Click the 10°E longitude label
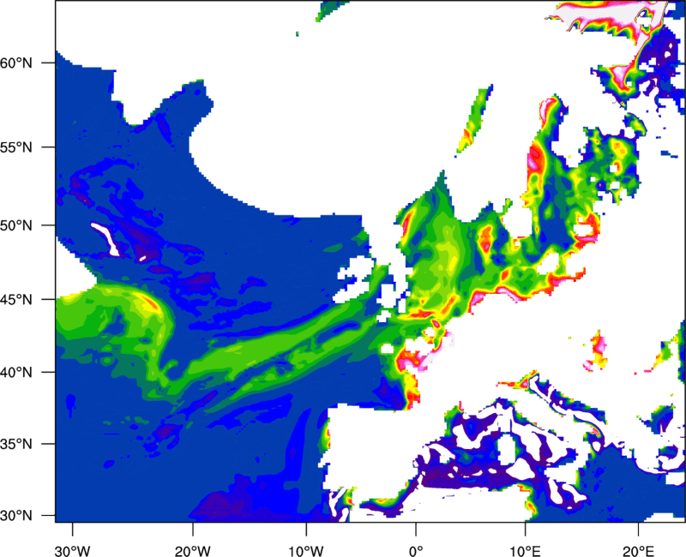Screen dimensions: 686x557 tap(525, 551)
